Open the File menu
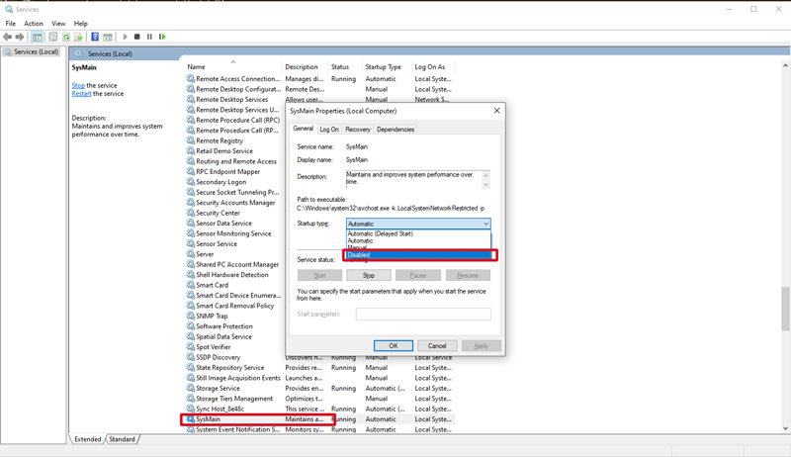791x457 pixels. (10, 23)
